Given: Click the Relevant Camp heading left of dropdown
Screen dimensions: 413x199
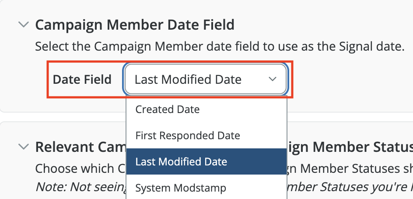Looking at the screenshot, I should 80,147.
